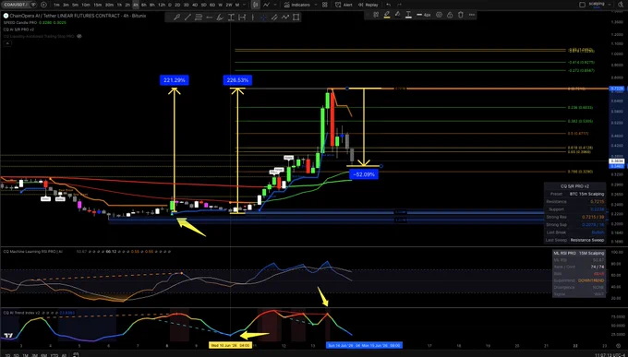Set the date range to 1D

click(6, 355)
